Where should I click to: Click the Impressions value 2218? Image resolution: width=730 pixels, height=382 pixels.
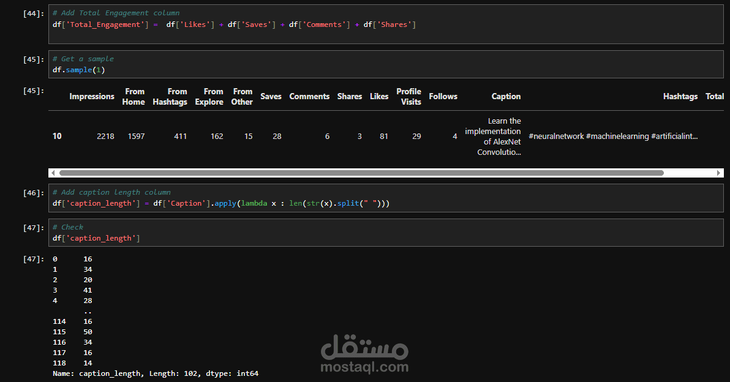coord(105,137)
